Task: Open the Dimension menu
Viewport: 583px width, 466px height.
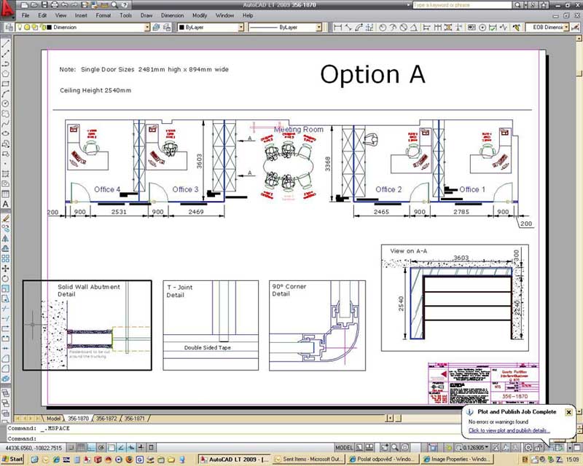Action: (x=173, y=15)
